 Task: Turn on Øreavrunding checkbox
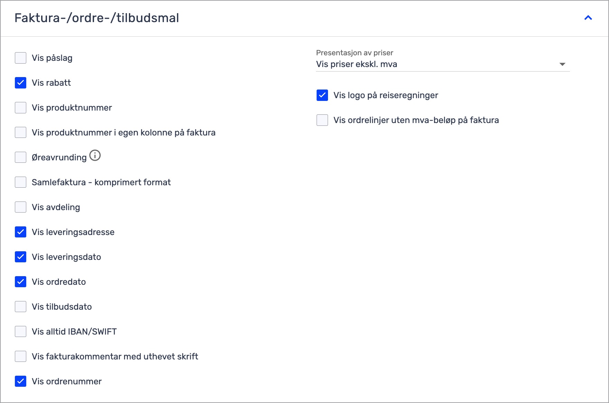21,158
